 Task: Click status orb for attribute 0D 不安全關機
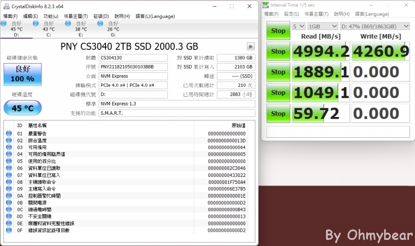point(9,216)
